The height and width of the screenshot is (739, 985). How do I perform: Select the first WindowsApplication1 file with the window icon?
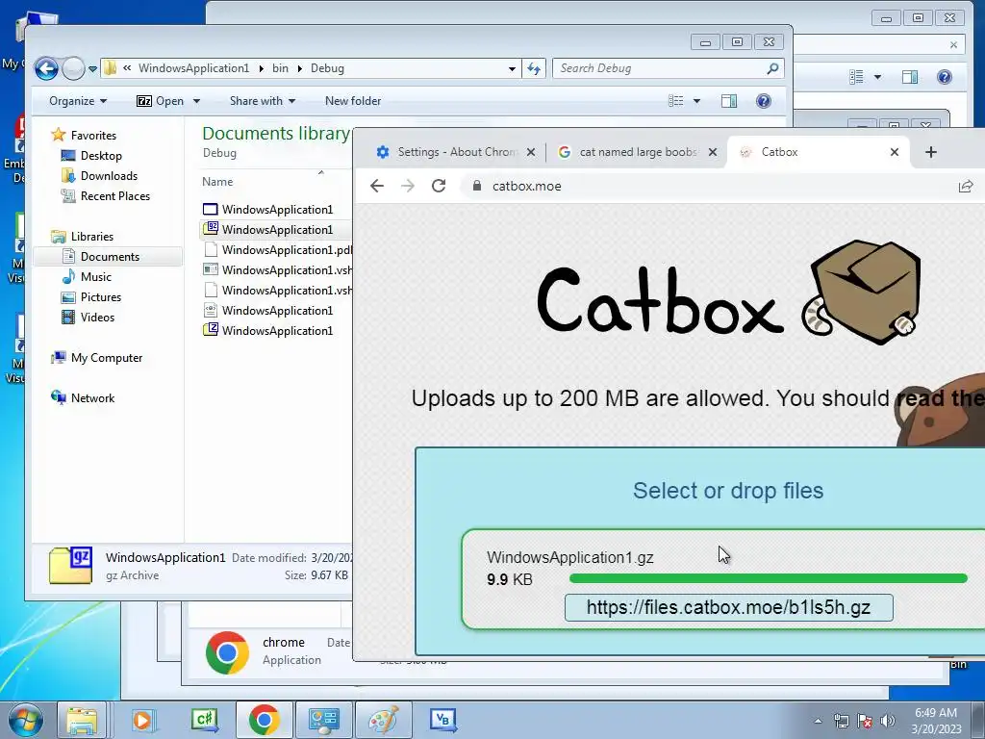[276, 209]
